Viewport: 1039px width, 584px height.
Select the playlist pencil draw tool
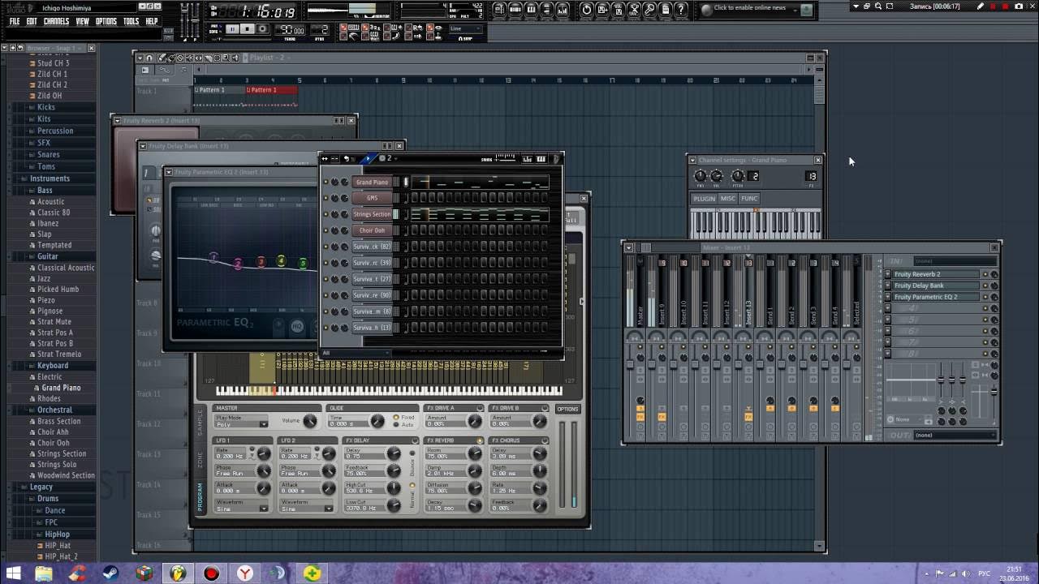tap(162, 58)
